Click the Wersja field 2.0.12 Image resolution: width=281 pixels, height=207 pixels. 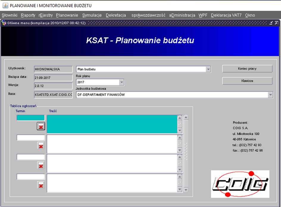pos(53,86)
